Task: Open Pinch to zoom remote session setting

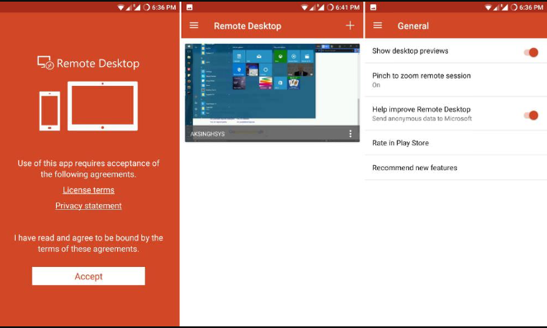Action: [x=455, y=80]
